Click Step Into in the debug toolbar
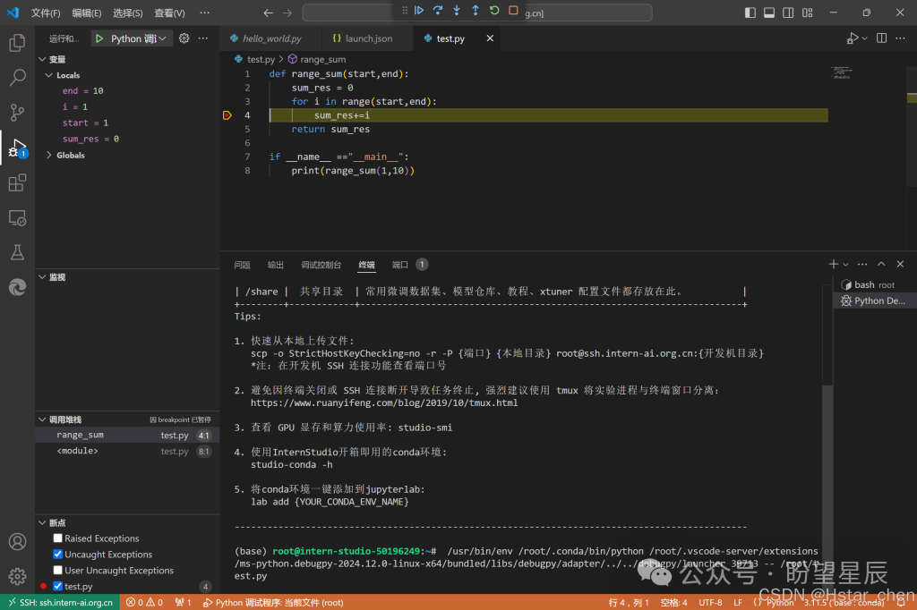917x610 pixels. (x=456, y=11)
